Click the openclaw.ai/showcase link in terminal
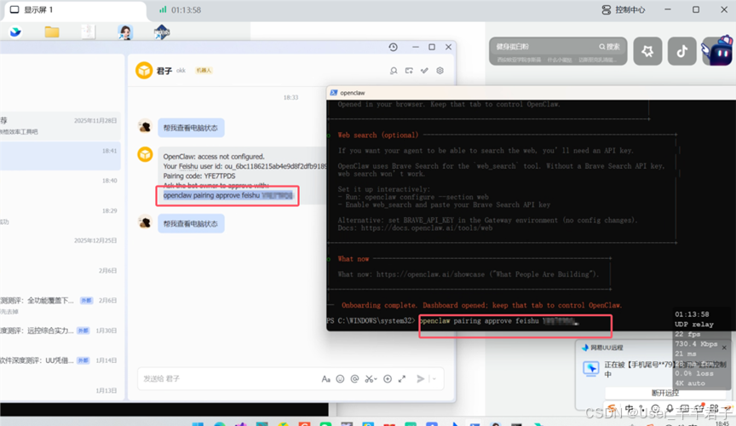 point(430,274)
